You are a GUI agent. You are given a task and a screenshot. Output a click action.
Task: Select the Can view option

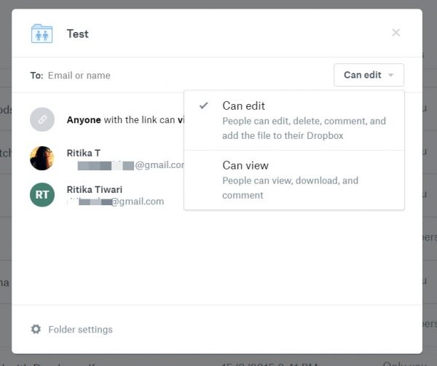[x=294, y=180]
